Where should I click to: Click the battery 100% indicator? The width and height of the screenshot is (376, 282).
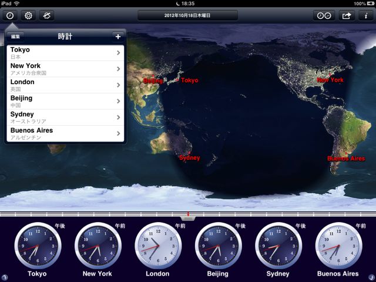pos(363,4)
